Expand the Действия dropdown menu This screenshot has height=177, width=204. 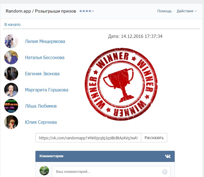[x=186, y=11]
